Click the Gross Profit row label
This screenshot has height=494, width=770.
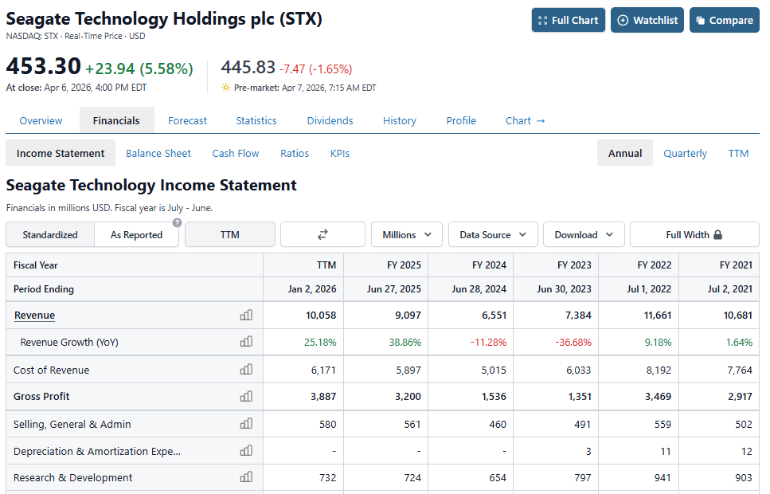coord(41,396)
